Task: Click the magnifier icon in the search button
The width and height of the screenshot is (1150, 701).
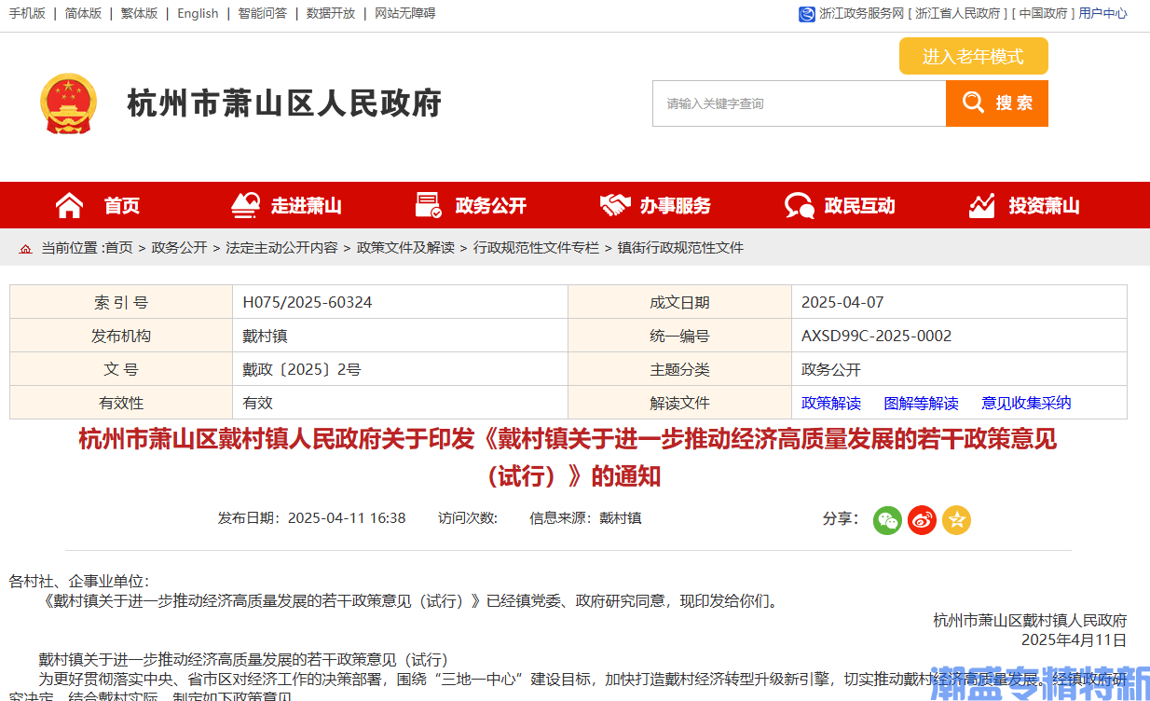Action: tap(974, 103)
